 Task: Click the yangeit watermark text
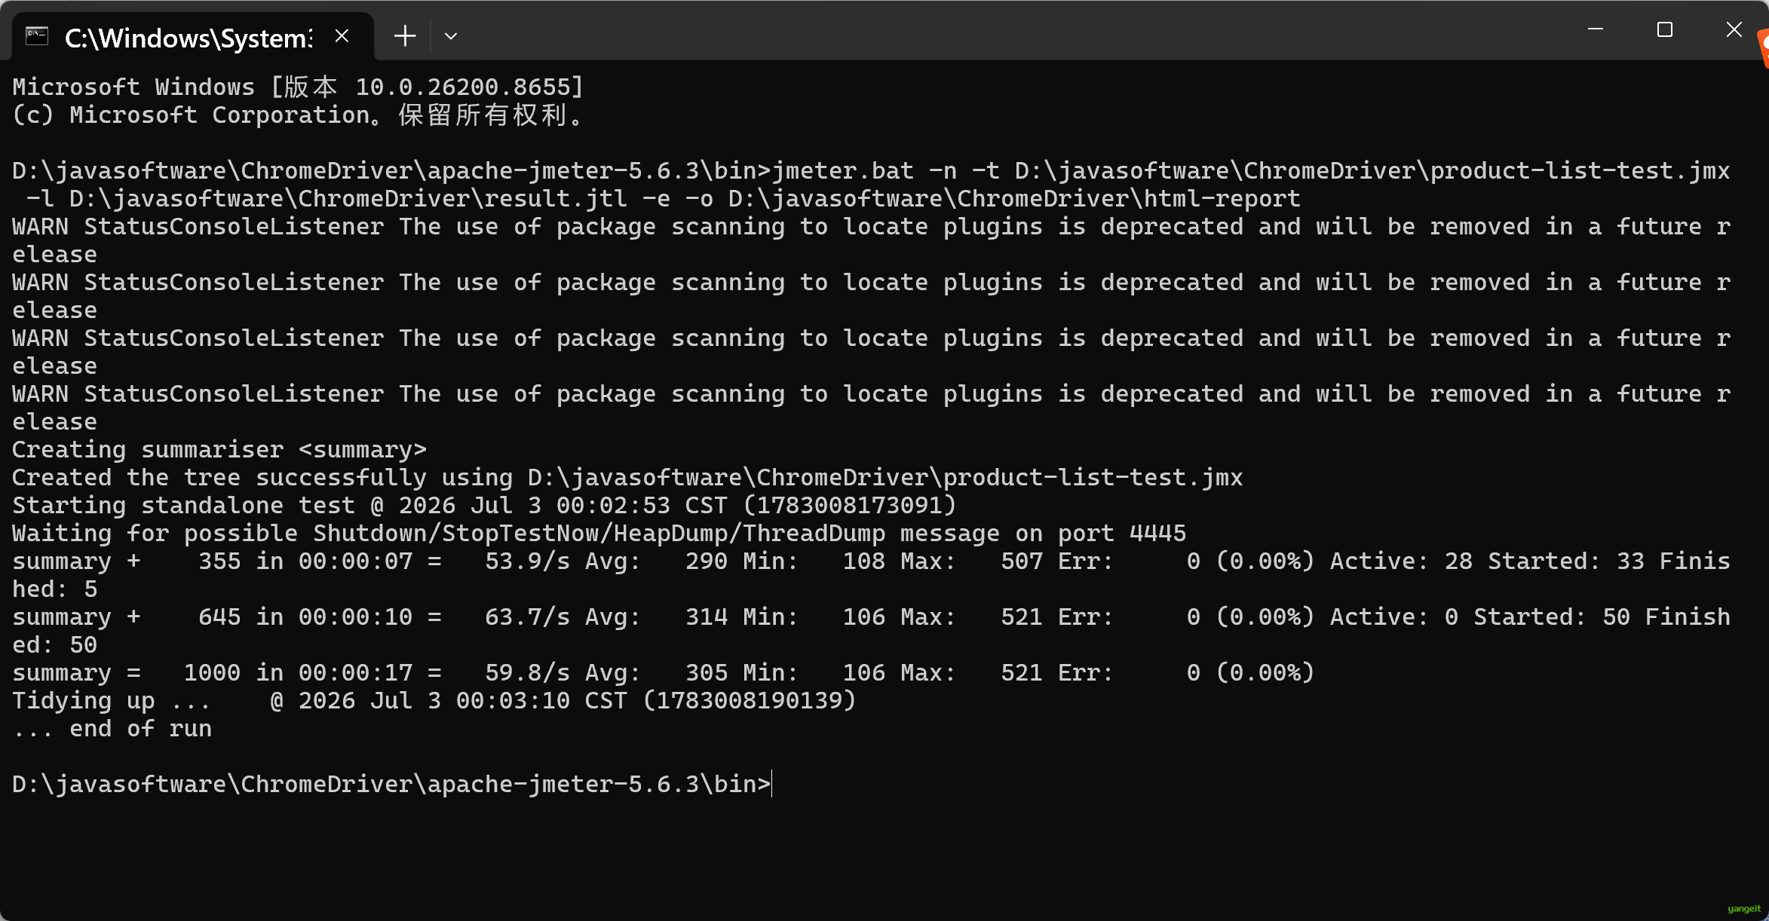point(1744,909)
